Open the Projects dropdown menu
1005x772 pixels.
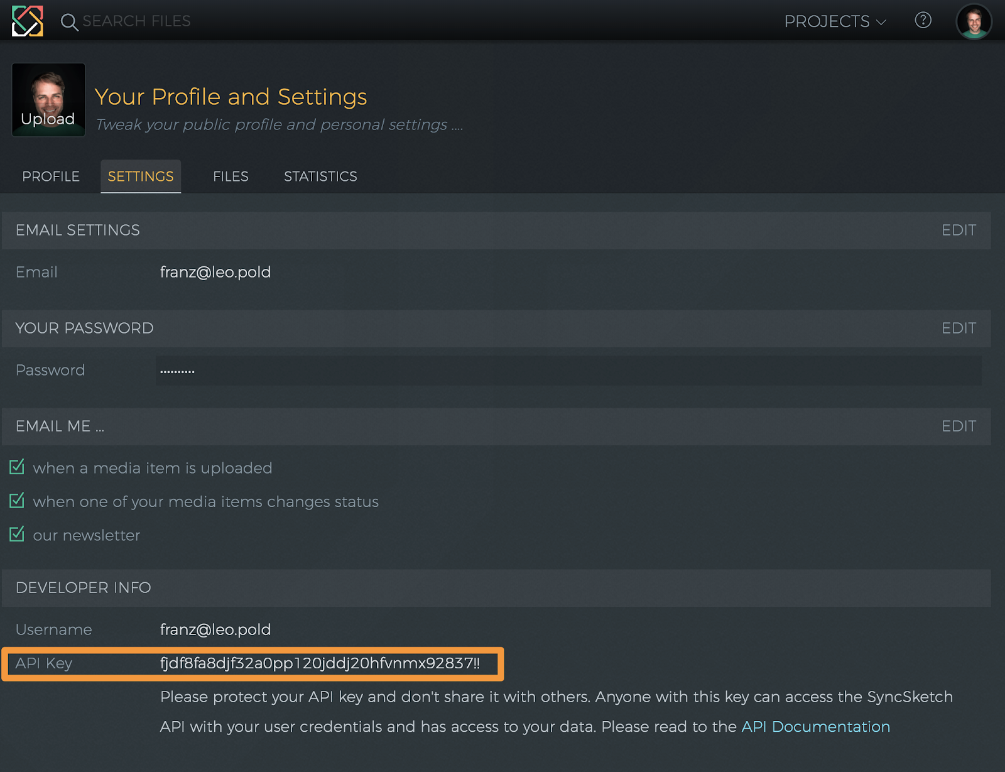[x=835, y=21]
